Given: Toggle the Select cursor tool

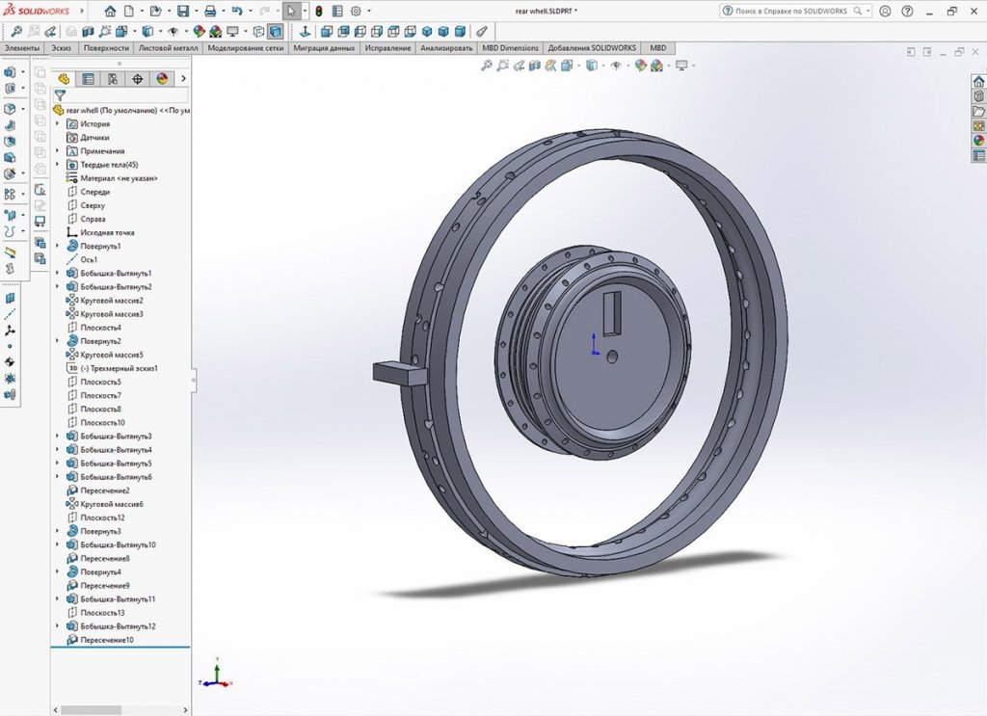Looking at the screenshot, I should pos(290,12).
